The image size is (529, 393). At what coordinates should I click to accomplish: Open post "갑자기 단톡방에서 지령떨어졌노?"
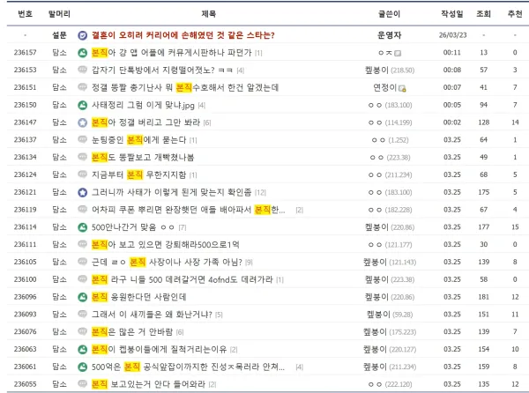pyautogui.click(x=162, y=70)
